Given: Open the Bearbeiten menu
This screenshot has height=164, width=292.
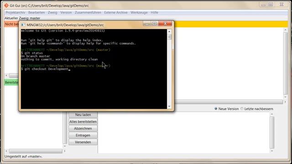Looking at the screenshot, I should [x=36, y=12].
